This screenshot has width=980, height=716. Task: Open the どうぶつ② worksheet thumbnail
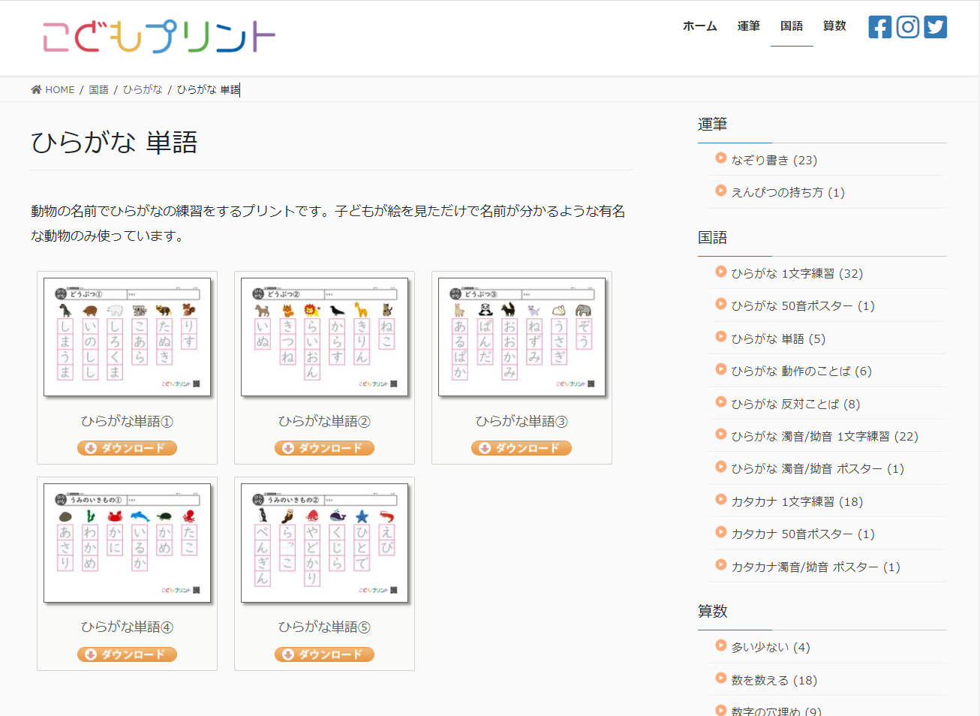click(x=324, y=337)
